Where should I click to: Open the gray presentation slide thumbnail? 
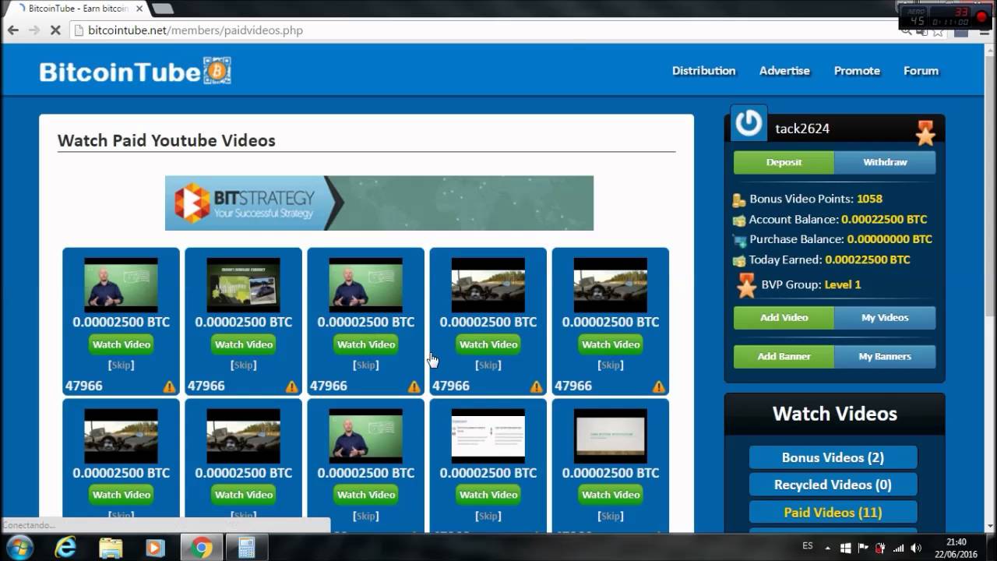coord(611,436)
